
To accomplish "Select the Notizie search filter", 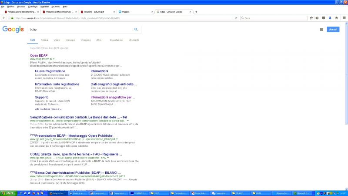I will point(44,40).
